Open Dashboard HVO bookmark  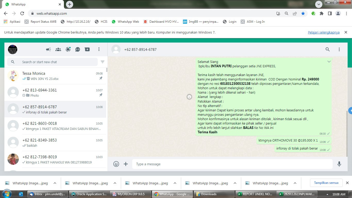click(161, 22)
